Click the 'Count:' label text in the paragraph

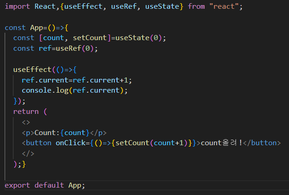47,133
